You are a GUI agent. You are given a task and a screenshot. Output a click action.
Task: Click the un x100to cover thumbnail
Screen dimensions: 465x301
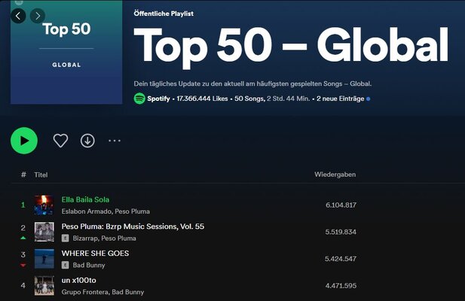(44, 286)
